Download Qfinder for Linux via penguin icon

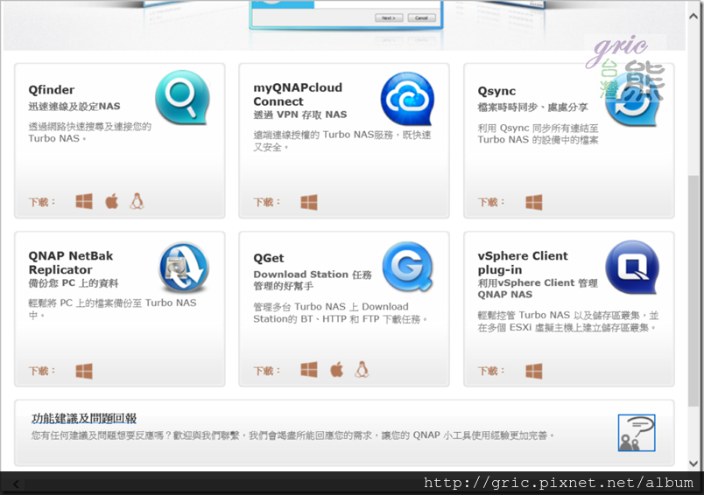pyautogui.click(x=137, y=201)
